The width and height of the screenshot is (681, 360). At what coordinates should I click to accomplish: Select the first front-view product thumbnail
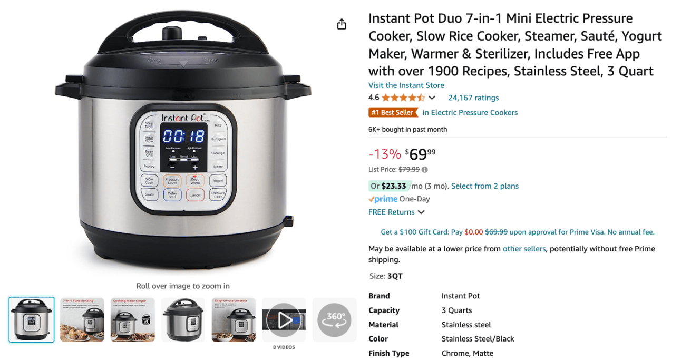[x=32, y=320]
